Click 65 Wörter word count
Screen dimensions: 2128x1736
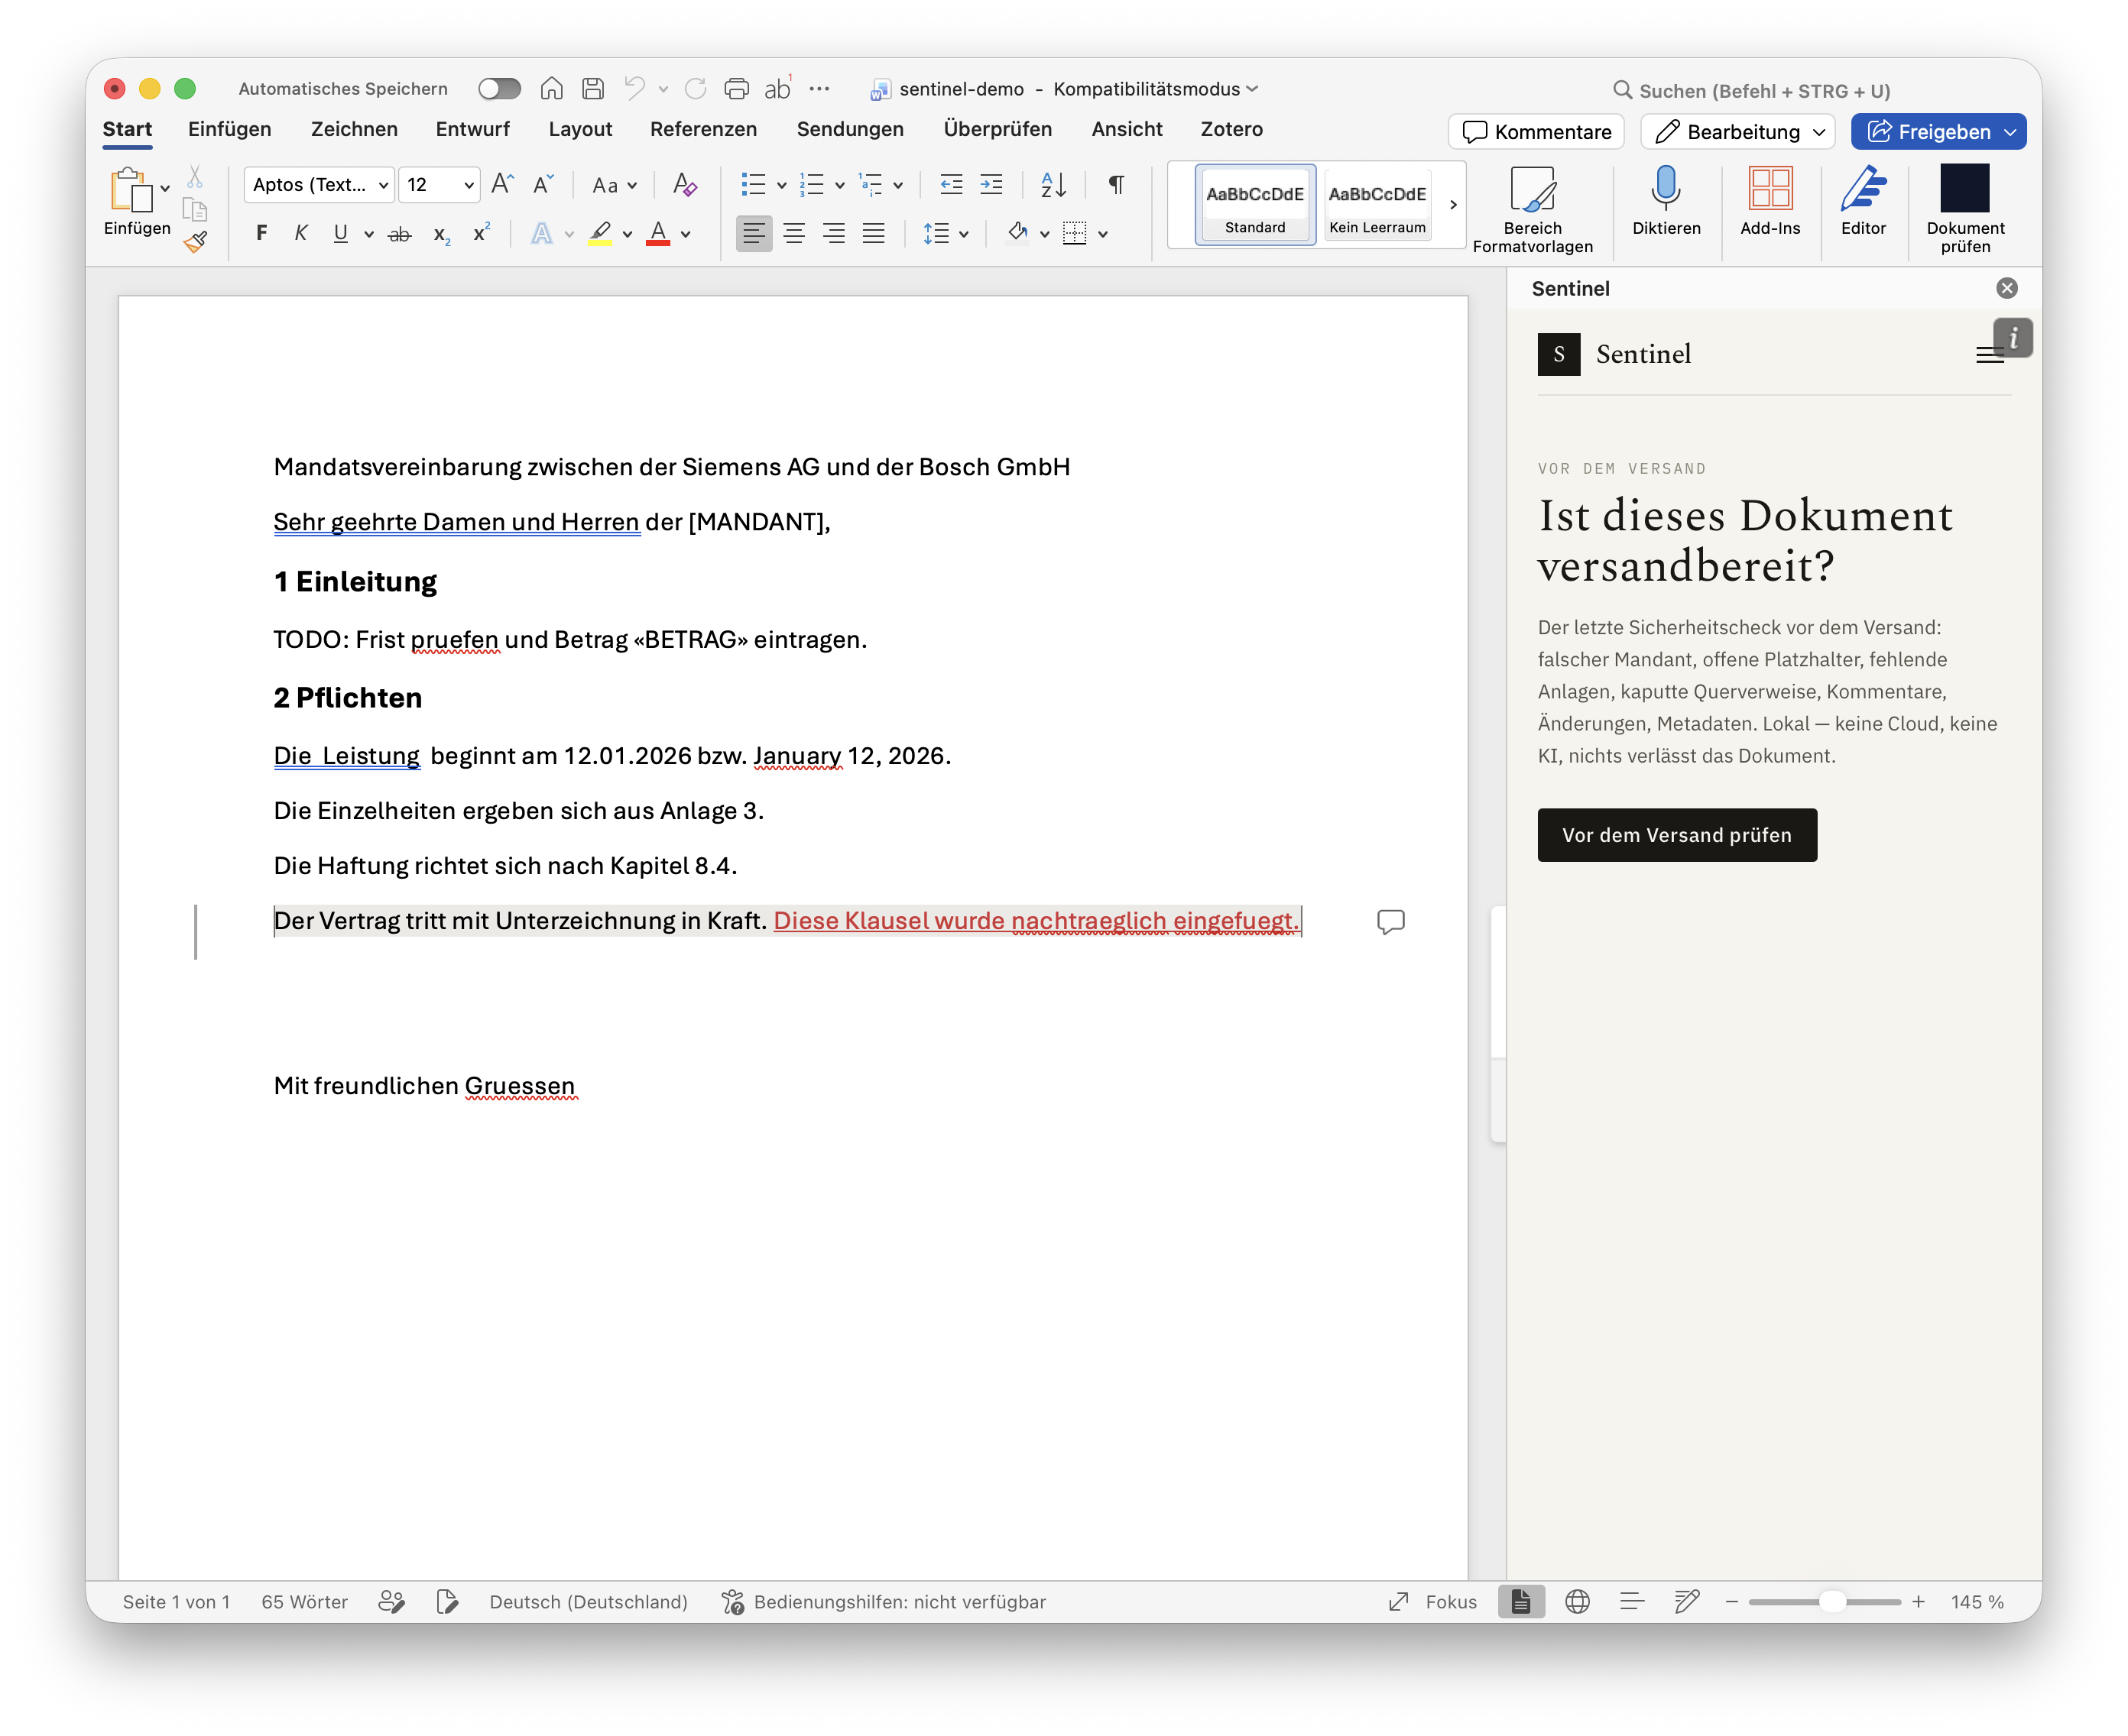tap(304, 1602)
